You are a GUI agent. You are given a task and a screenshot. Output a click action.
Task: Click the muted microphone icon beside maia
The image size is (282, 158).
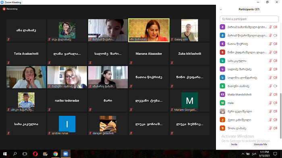[270, 103]
